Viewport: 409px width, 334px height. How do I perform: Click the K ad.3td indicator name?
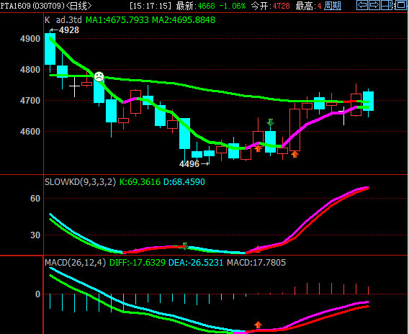[63, 20]
